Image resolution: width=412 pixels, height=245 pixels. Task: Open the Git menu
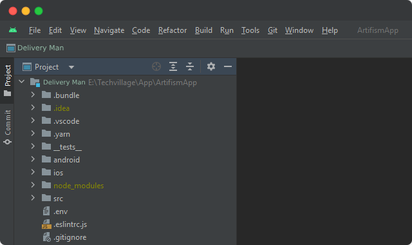(272, 30)
